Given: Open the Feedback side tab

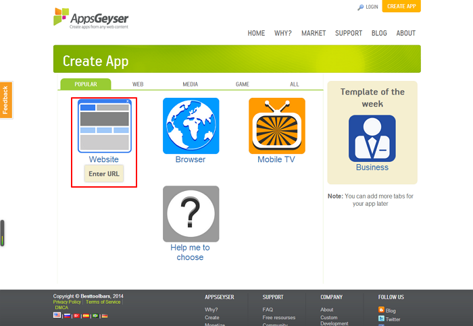Looking at the screenshot, I should click(x=6, y=100).
